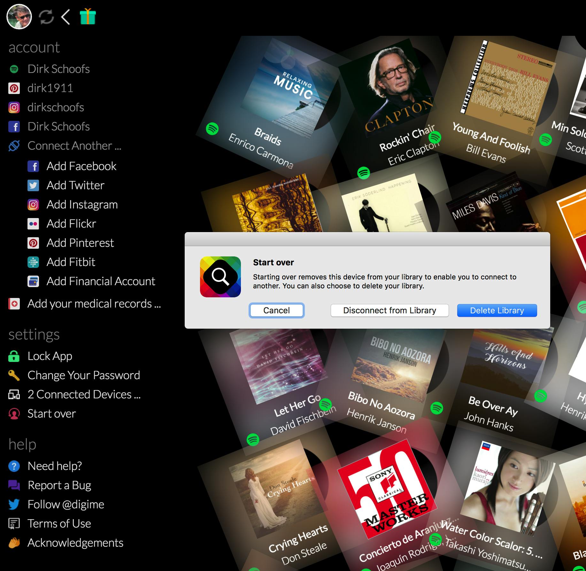Open the teal gift box icon

pyautogui.click(x=88, y=17)
